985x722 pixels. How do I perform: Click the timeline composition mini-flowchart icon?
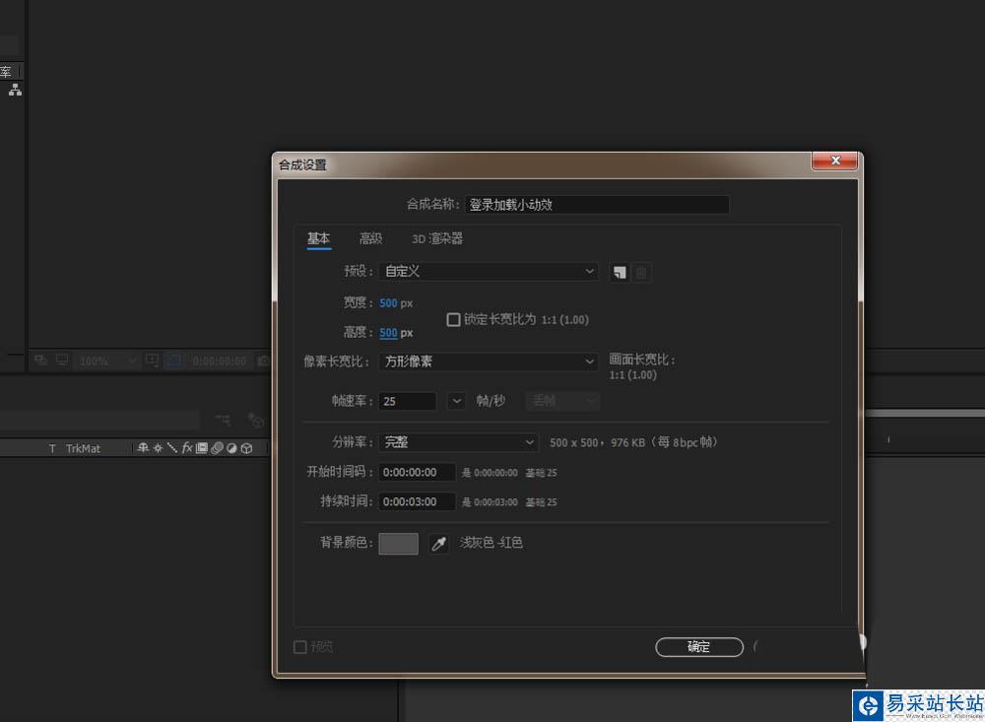pos(223,420)
